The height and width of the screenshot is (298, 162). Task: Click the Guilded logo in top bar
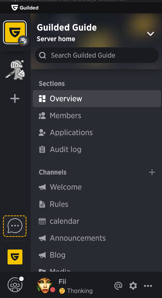pyautogui.click(x=25, y=8)
